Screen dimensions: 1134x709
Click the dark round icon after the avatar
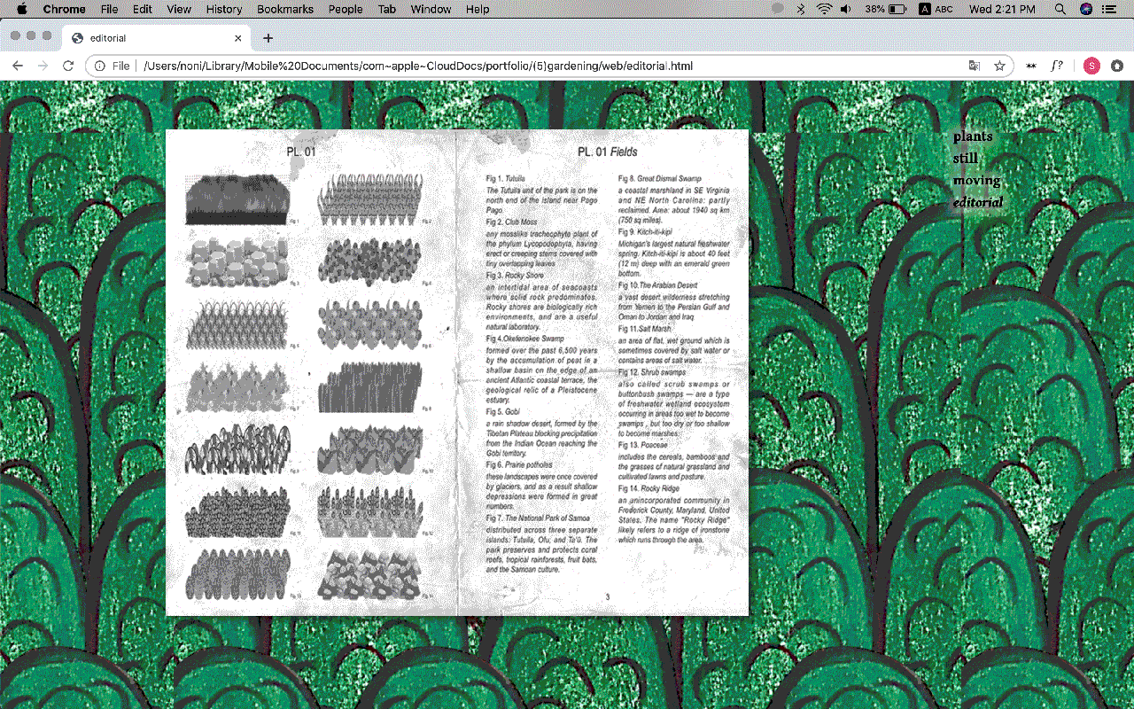(1116, 66)
